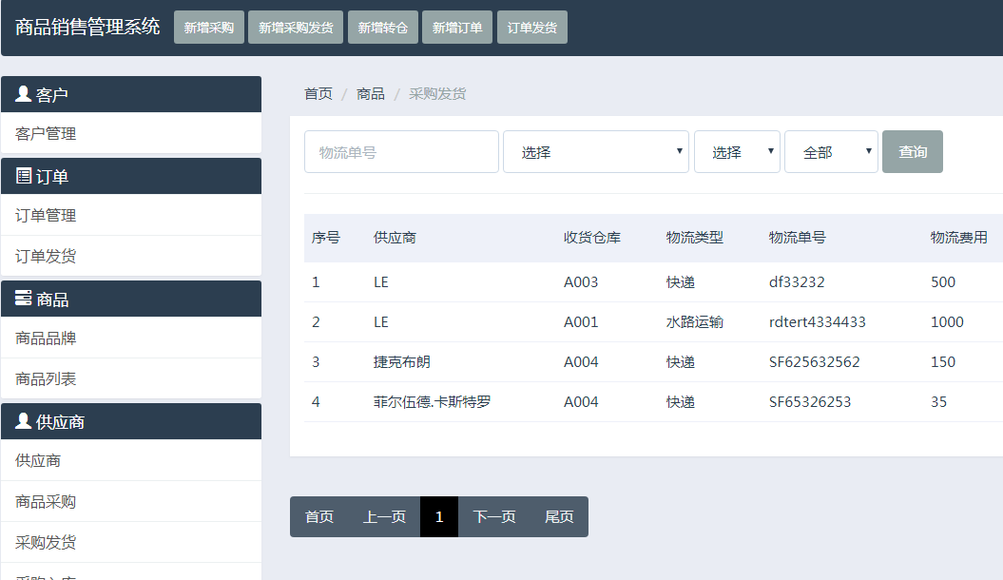This screenshot has width=1003, height=580.
Task: Go to 下一页 in pagination
Action: coord(494,517)
